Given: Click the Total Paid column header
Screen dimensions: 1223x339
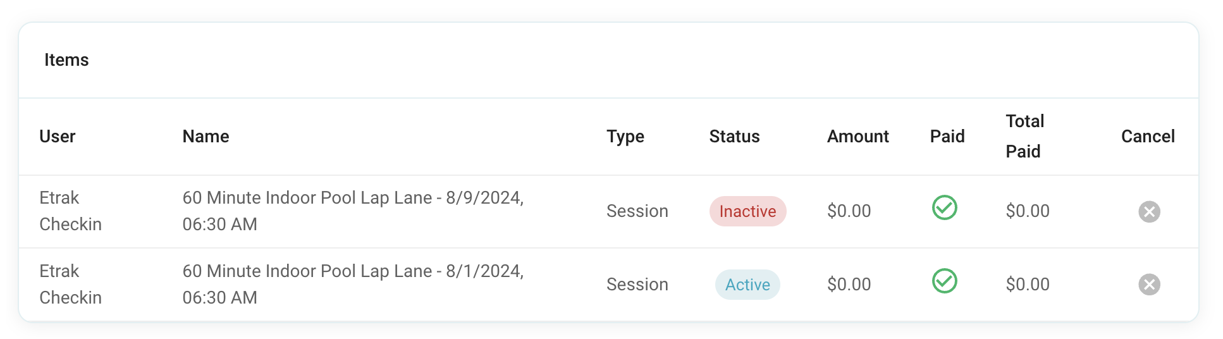Looking at the screenshot, I should (1025, 137).
